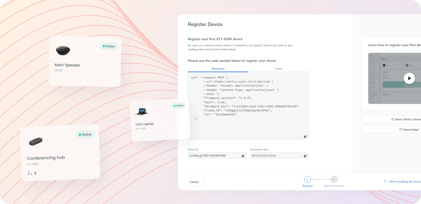Click the entry.xyte.io URL line

click(238, 82)
